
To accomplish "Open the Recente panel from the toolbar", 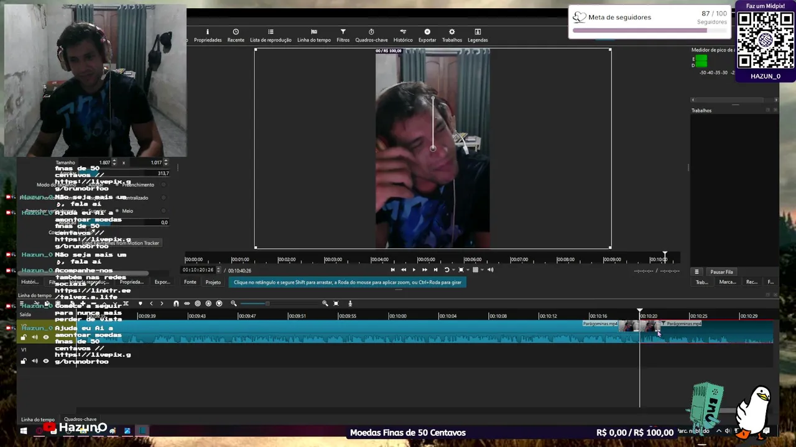I will pyautogui.click(x=236, y=35).
